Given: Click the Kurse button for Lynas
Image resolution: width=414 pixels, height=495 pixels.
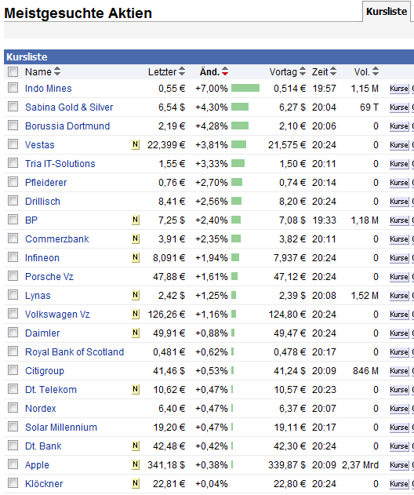Looking at the screenshot, I should click(399, 296).
